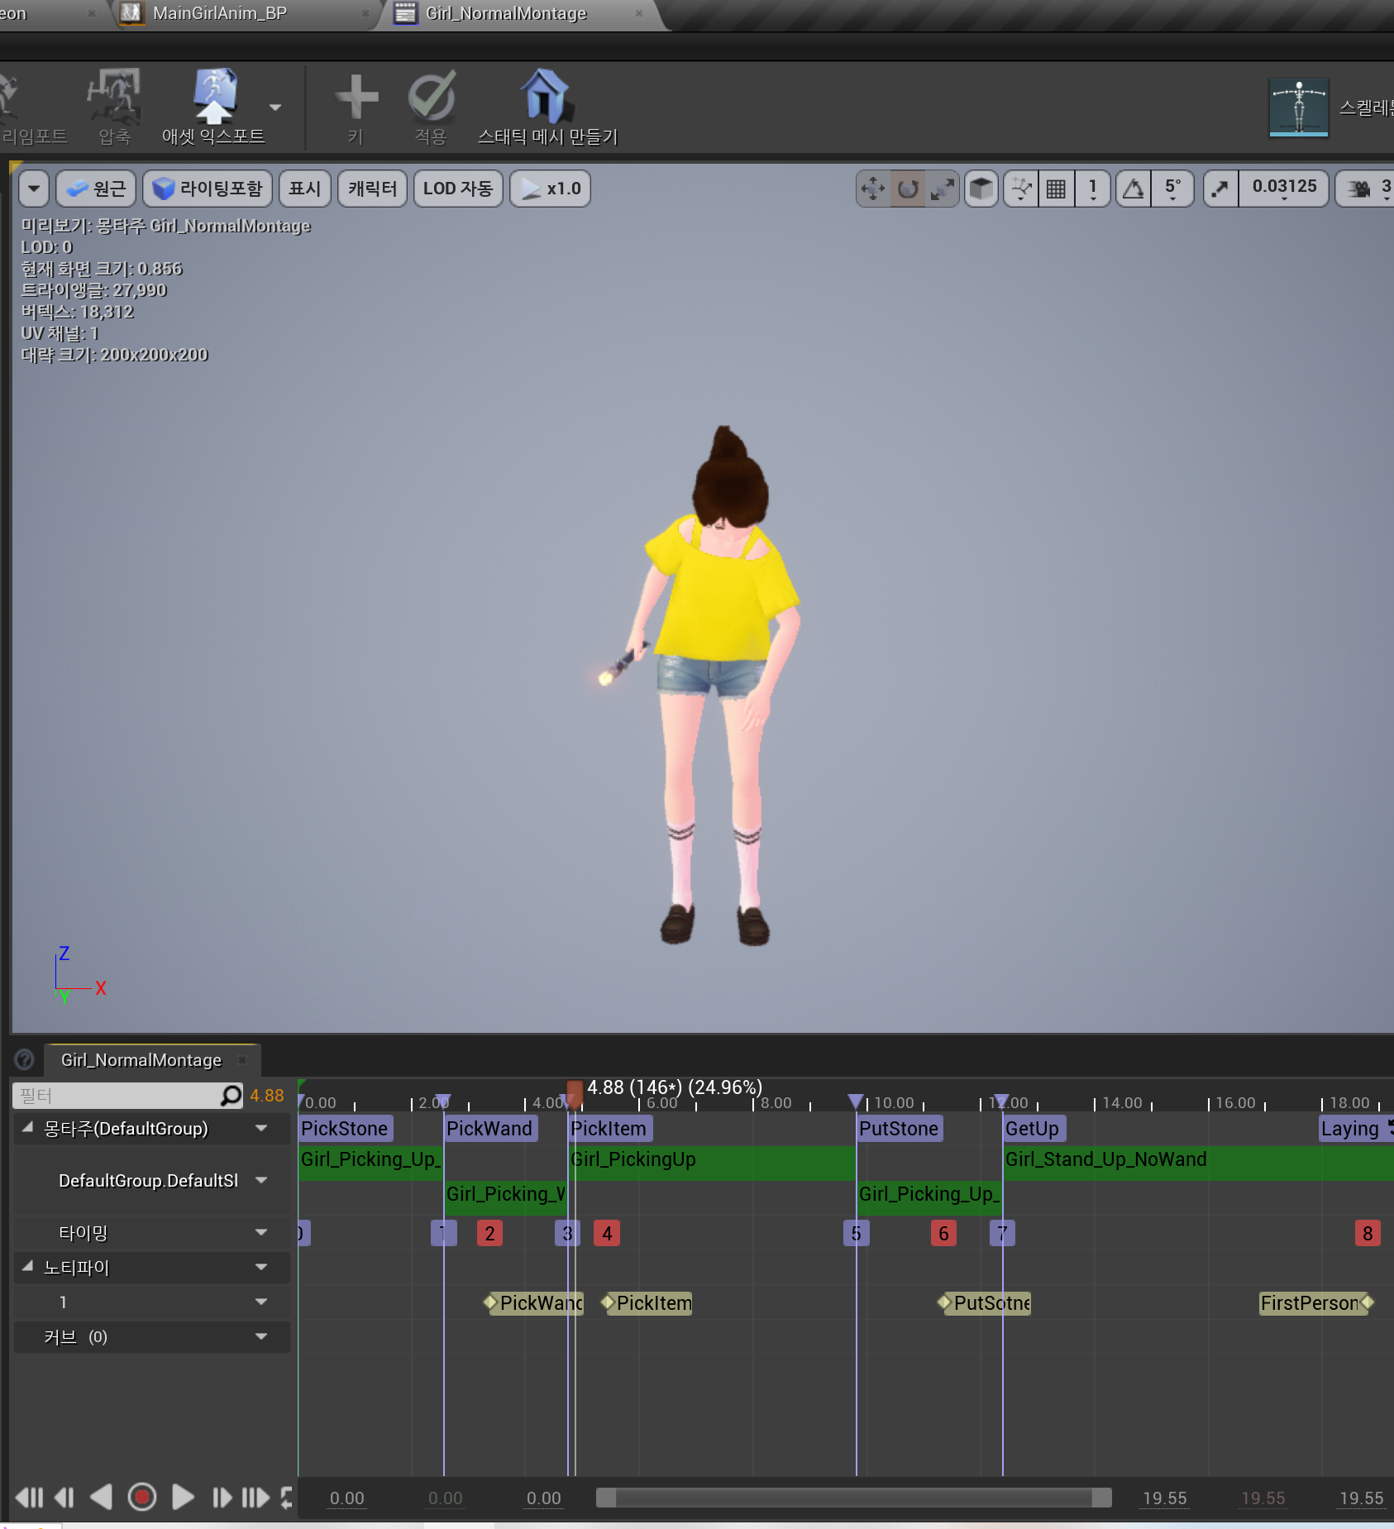This screenshot has width=1394, height=1529.
Task: Click the timeline zoom scrollbar
Action: pos(853,1498)
